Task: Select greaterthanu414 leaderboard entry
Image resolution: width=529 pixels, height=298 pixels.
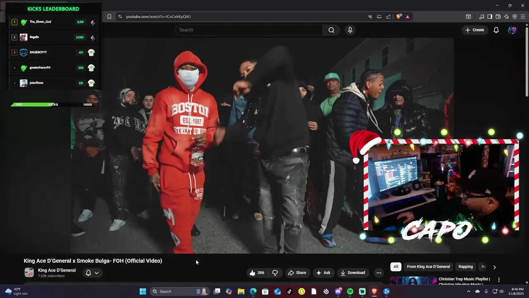Action: click(54, 68)
